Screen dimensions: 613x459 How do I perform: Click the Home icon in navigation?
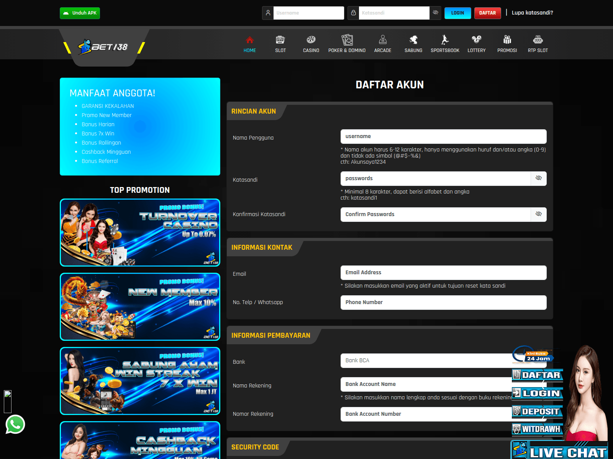pyautogui.click(x=250, y=40)
